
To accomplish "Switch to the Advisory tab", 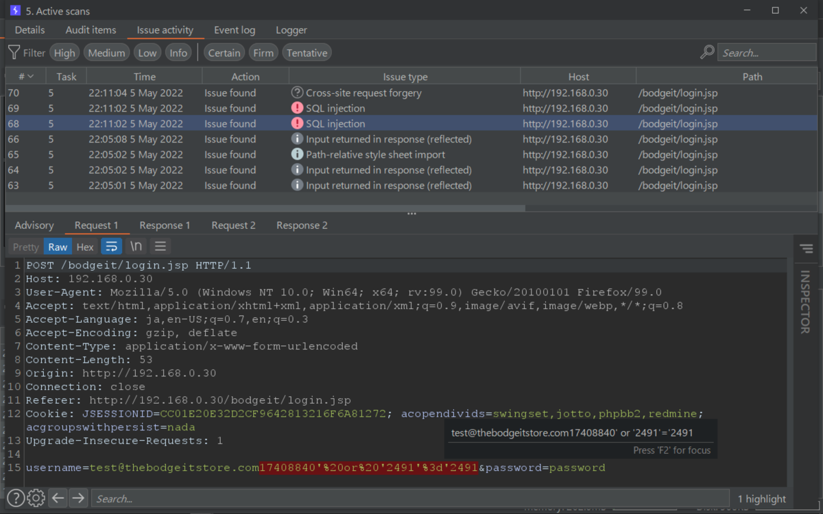I will 34,225.
